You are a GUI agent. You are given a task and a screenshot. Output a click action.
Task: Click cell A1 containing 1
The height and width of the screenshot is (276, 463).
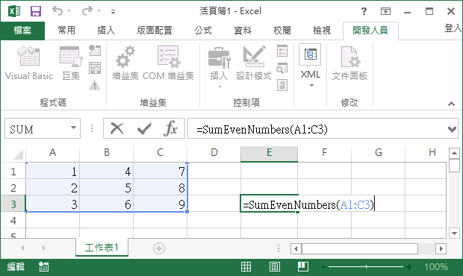pyautogui.click(x=52, y=172)
